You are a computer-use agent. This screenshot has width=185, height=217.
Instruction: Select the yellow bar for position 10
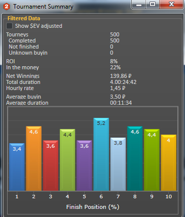pos(169,163)
